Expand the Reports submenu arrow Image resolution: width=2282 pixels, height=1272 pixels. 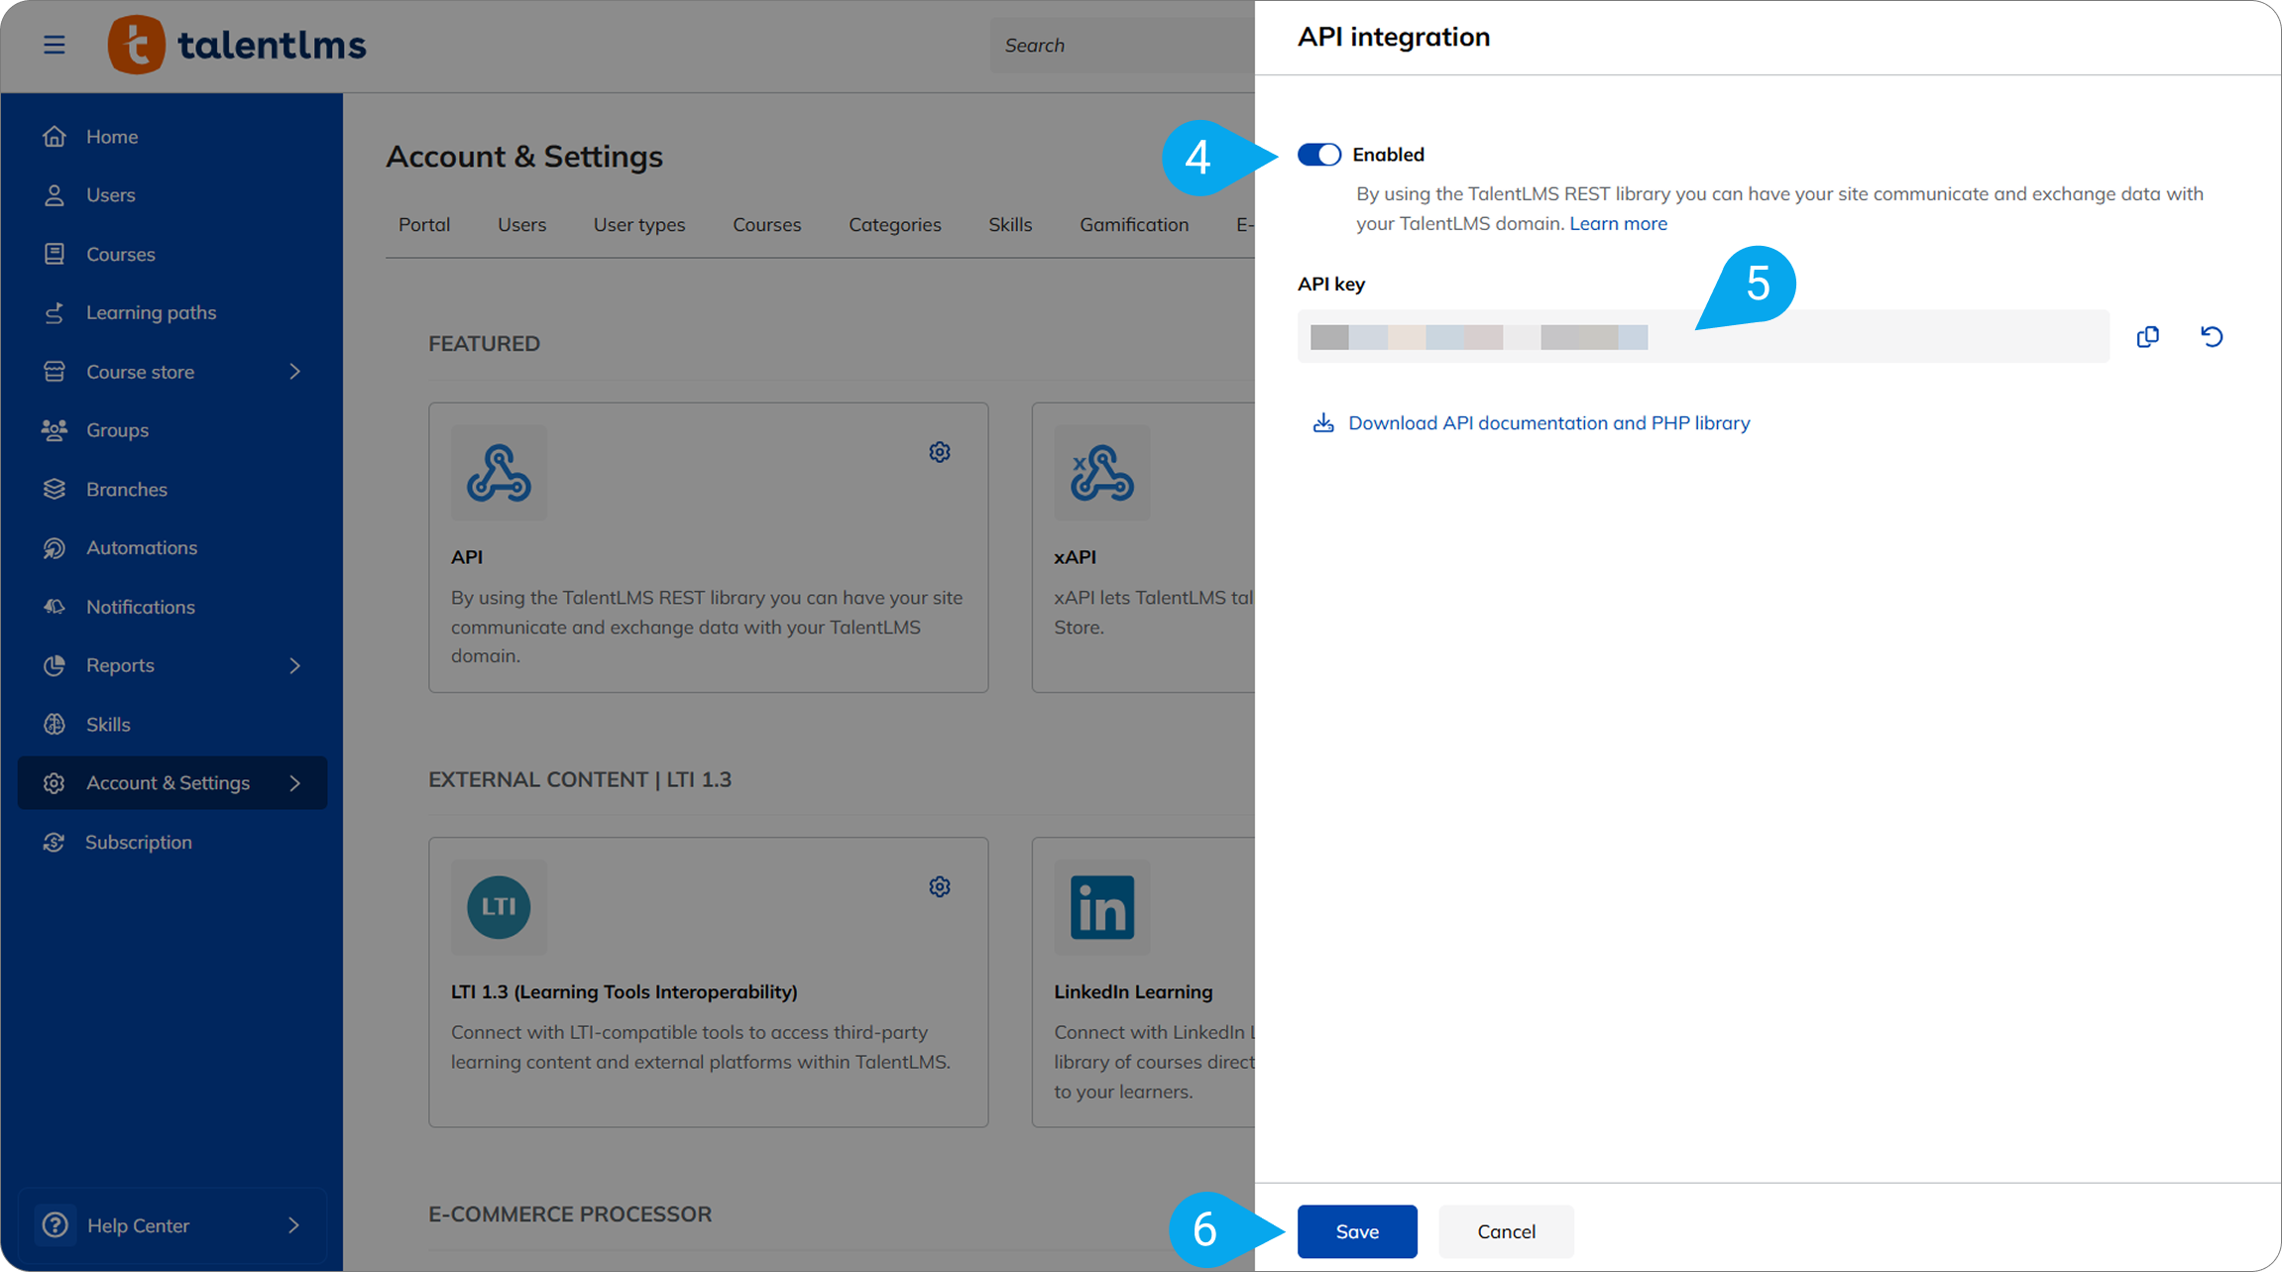(x=294, y=665)
